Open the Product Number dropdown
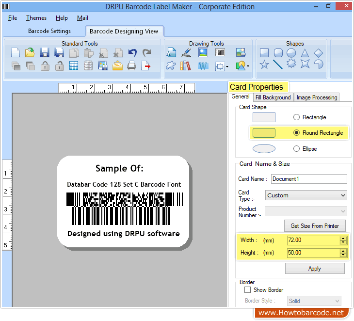The height and width of the screenshot is (321, 354). [306, 211]
